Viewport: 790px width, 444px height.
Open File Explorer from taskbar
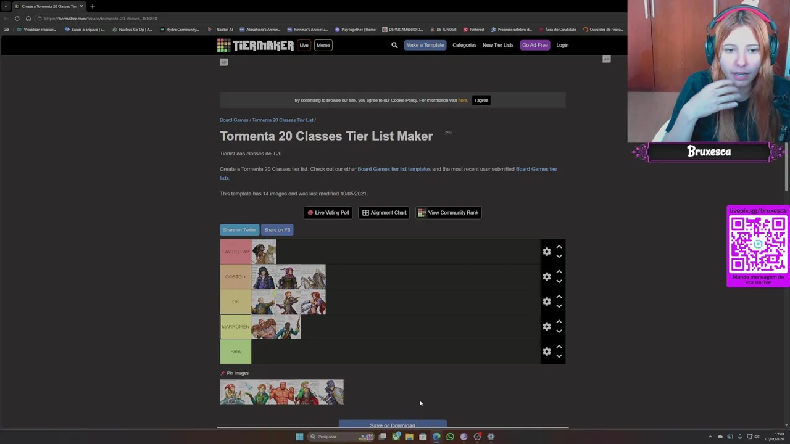tap(409, 437)
